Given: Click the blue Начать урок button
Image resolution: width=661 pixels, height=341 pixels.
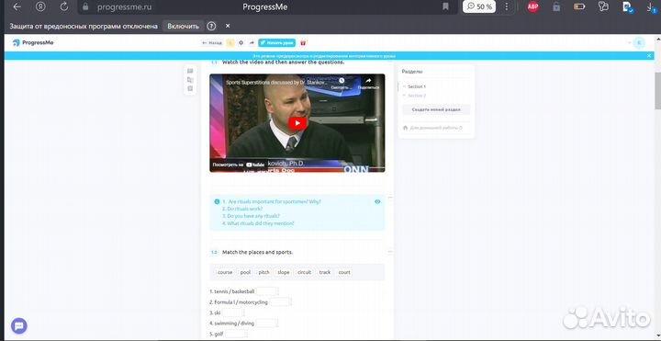Looking at the screenshot, I should 276,42.
